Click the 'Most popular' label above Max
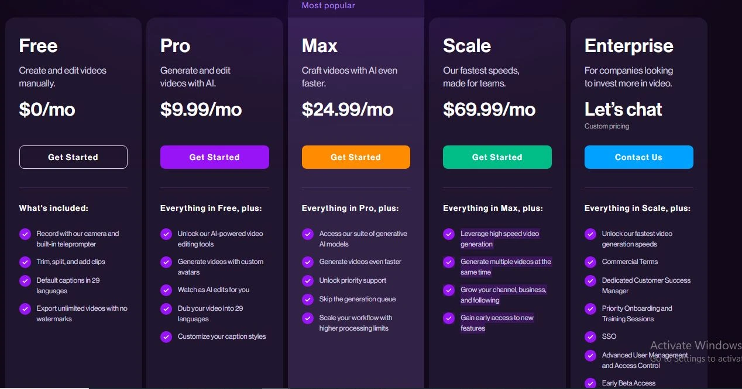The height and width of the screenshot is (389, 742). pyautogui.click(x=328, y=6)
